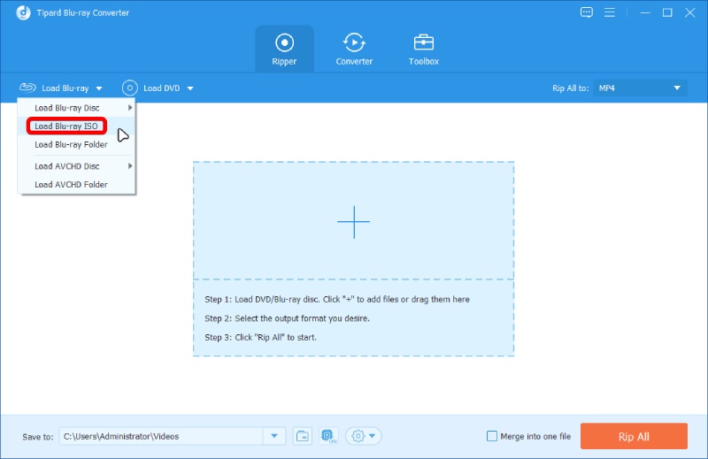Viewport: 708px width, 459px height.
Task: Minimize the Tipard window
Action: [x=645, y=12]
